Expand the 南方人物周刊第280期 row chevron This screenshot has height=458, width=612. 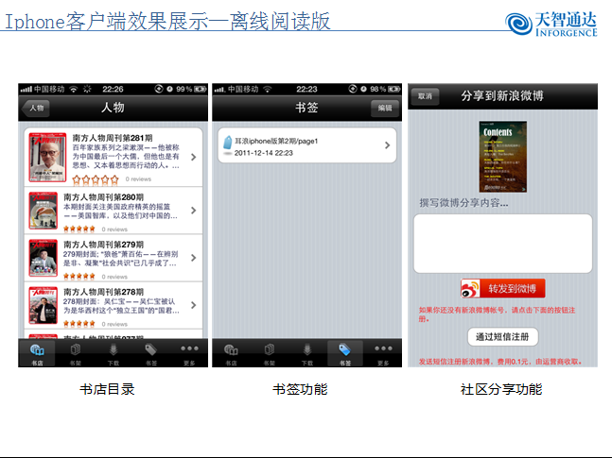(193, 211)
